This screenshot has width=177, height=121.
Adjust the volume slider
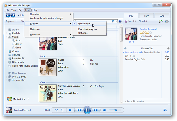[115, 110]
